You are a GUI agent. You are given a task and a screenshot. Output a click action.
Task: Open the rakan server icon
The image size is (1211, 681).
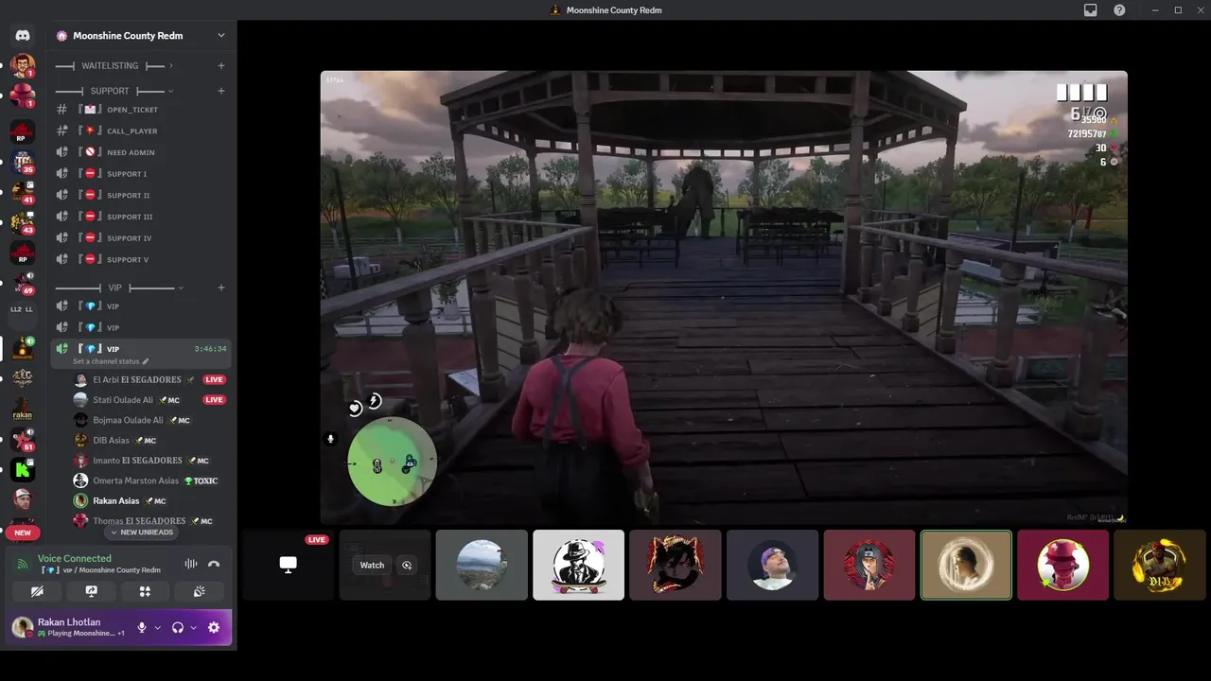23,409
